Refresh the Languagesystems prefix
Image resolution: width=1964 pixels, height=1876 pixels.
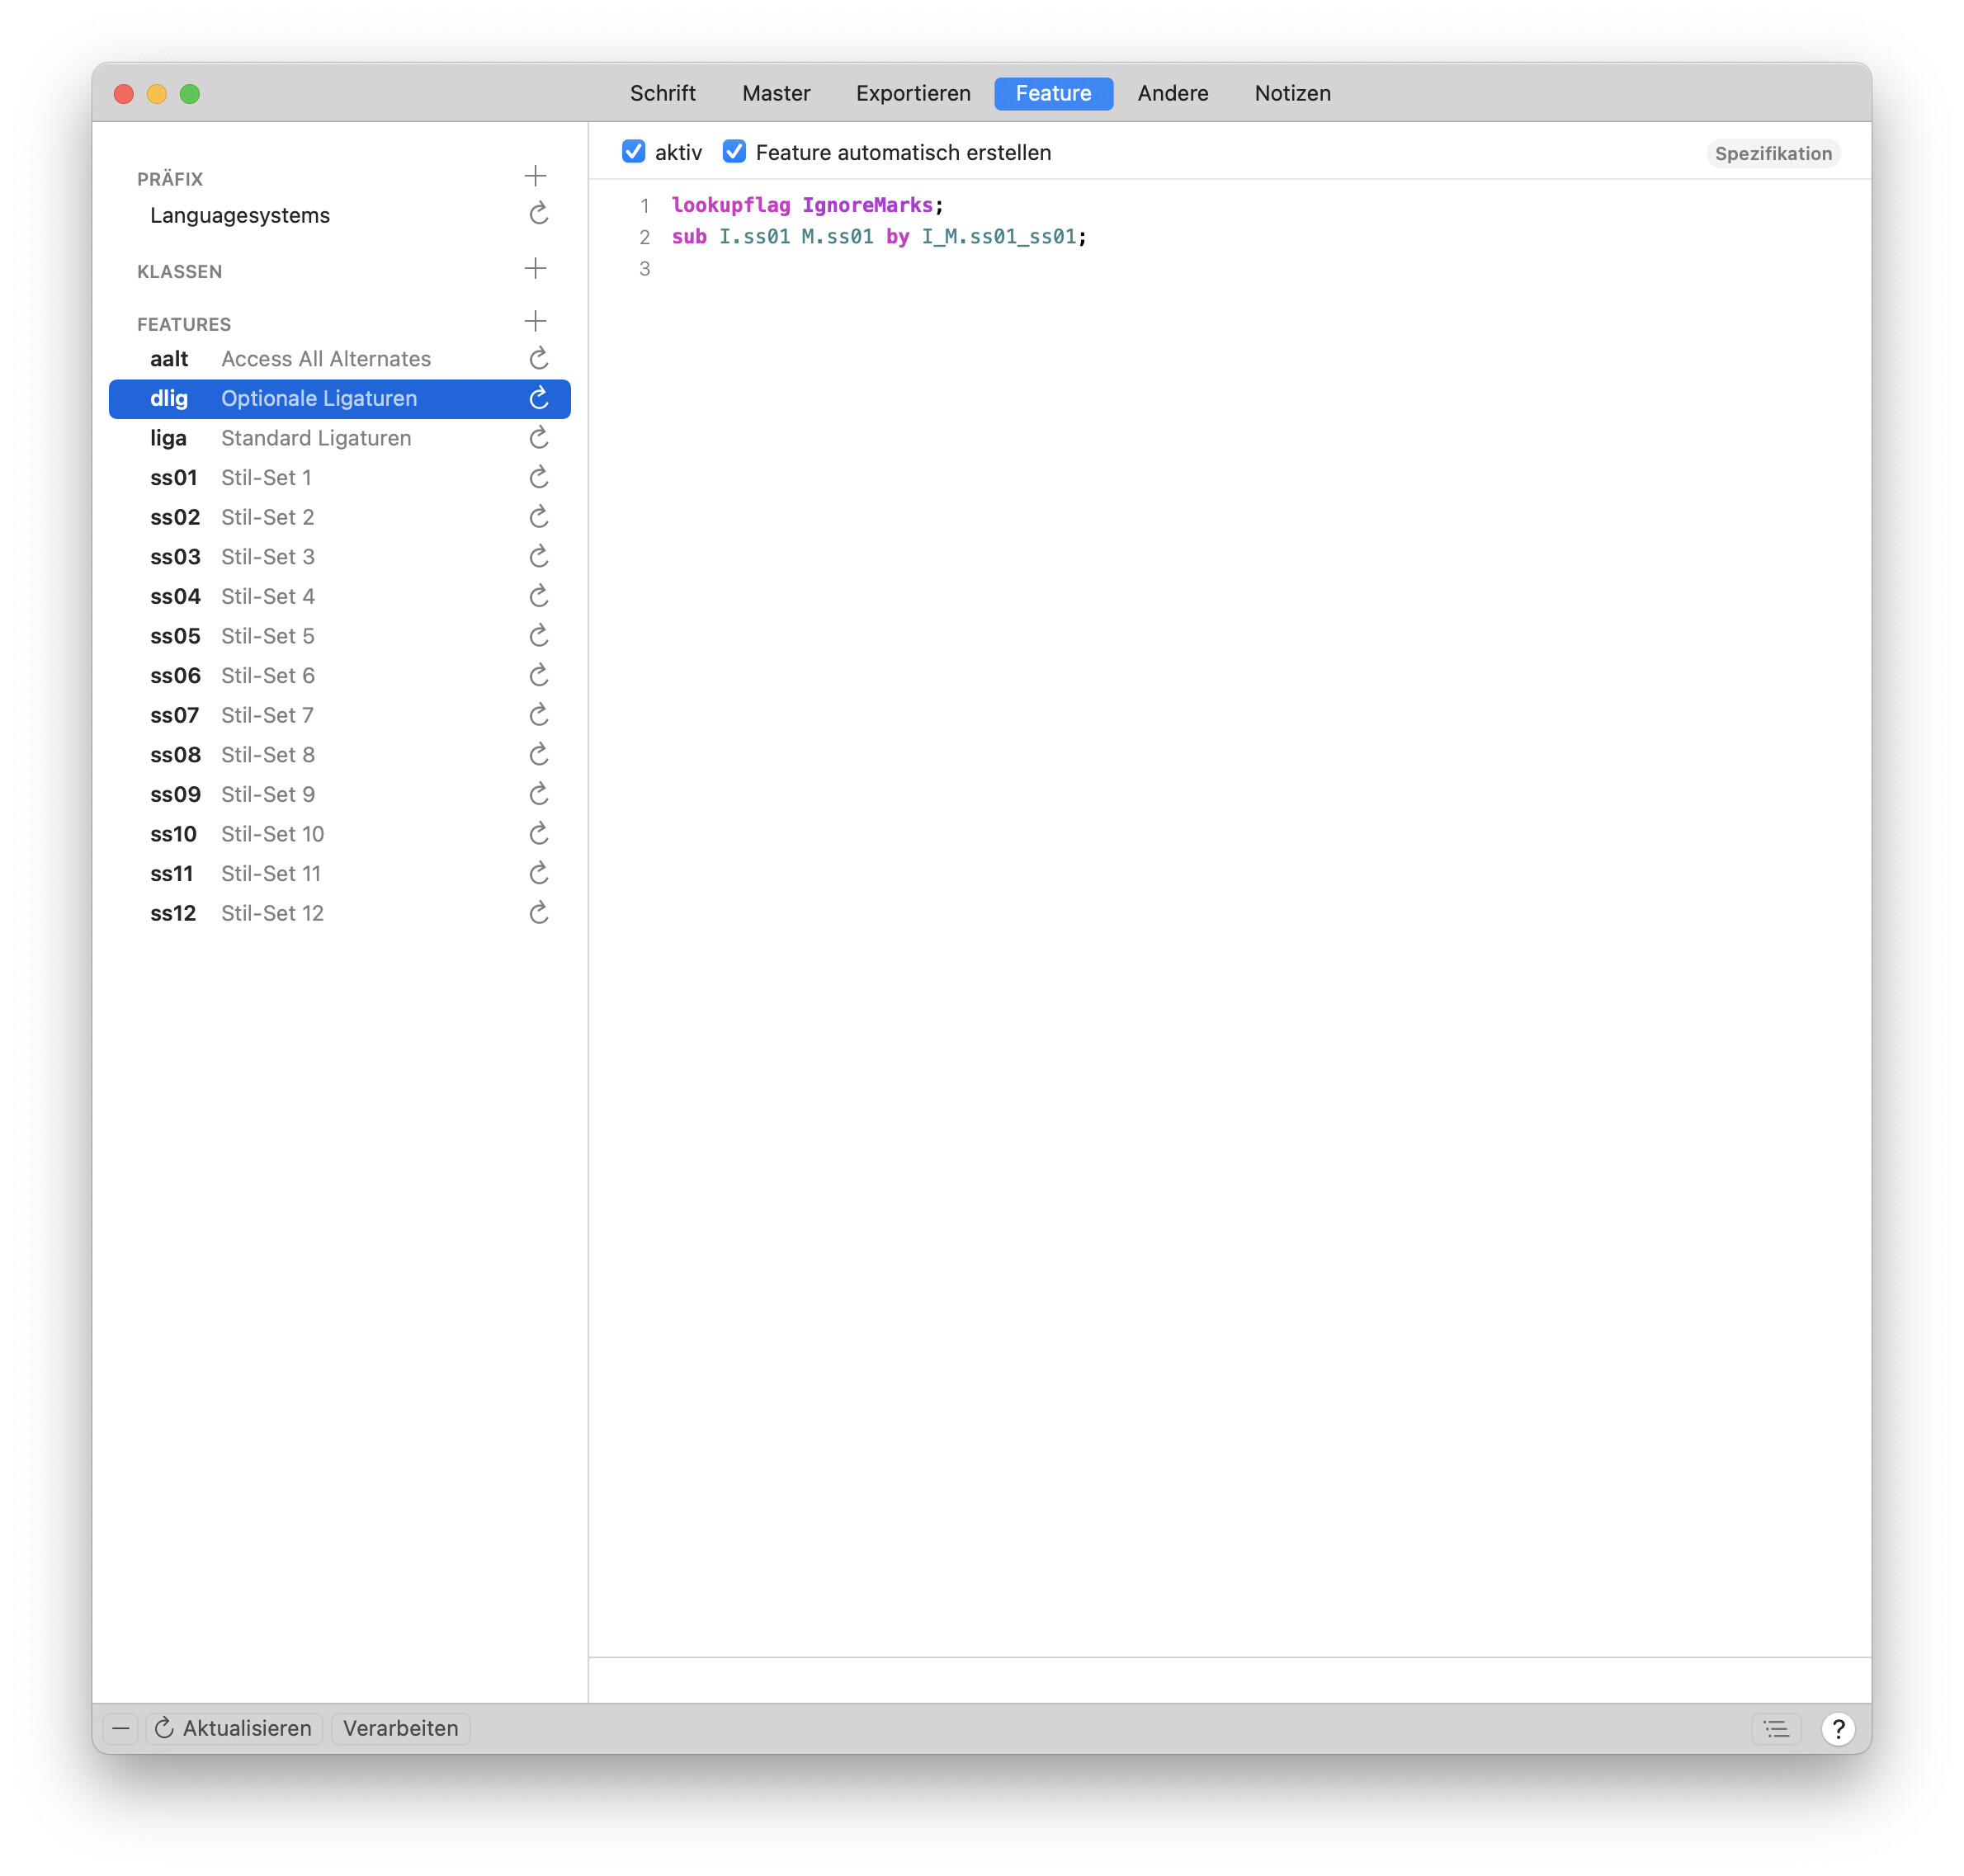pos(538,214)
